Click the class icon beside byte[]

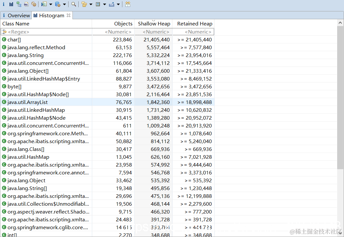click(4, 86)
